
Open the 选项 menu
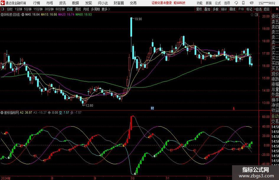pyautogui.click(x=227, y=3)
